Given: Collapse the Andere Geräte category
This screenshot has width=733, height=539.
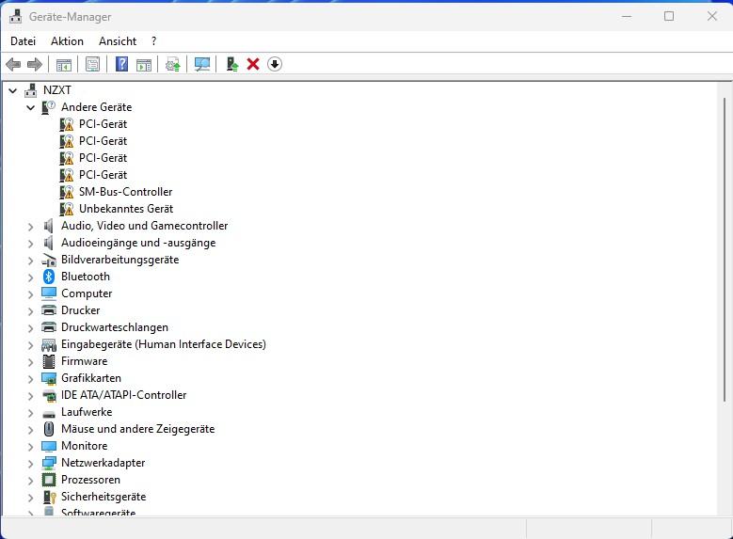Looking at the screenshot, I should [31, 107].
